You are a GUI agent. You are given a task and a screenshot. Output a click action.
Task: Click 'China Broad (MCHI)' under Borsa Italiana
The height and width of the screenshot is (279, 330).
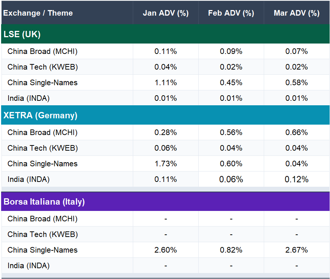pyautogui.click(x=42, y=219)
